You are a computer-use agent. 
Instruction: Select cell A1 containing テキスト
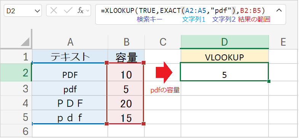click(70, 57)
